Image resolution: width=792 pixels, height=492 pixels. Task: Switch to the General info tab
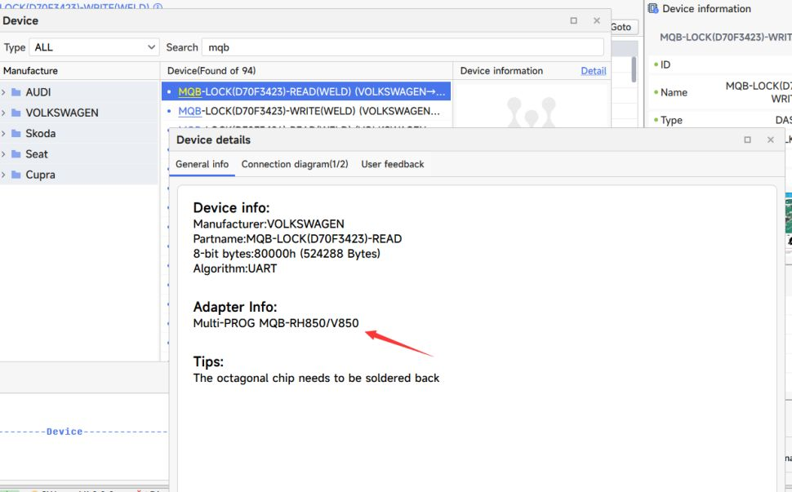click(x=202, y=165)
